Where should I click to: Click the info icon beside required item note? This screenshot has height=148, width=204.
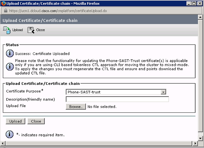point(10,134)
